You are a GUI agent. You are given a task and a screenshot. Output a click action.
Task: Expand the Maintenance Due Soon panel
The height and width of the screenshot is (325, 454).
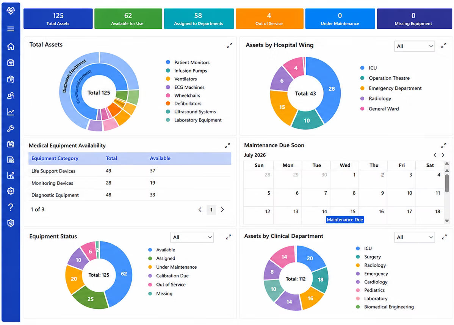pos(443,145)
